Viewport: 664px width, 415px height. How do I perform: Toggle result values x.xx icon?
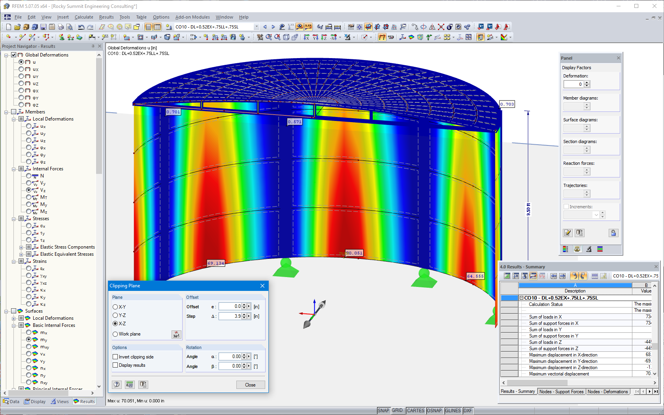click(x=308, y=27)
